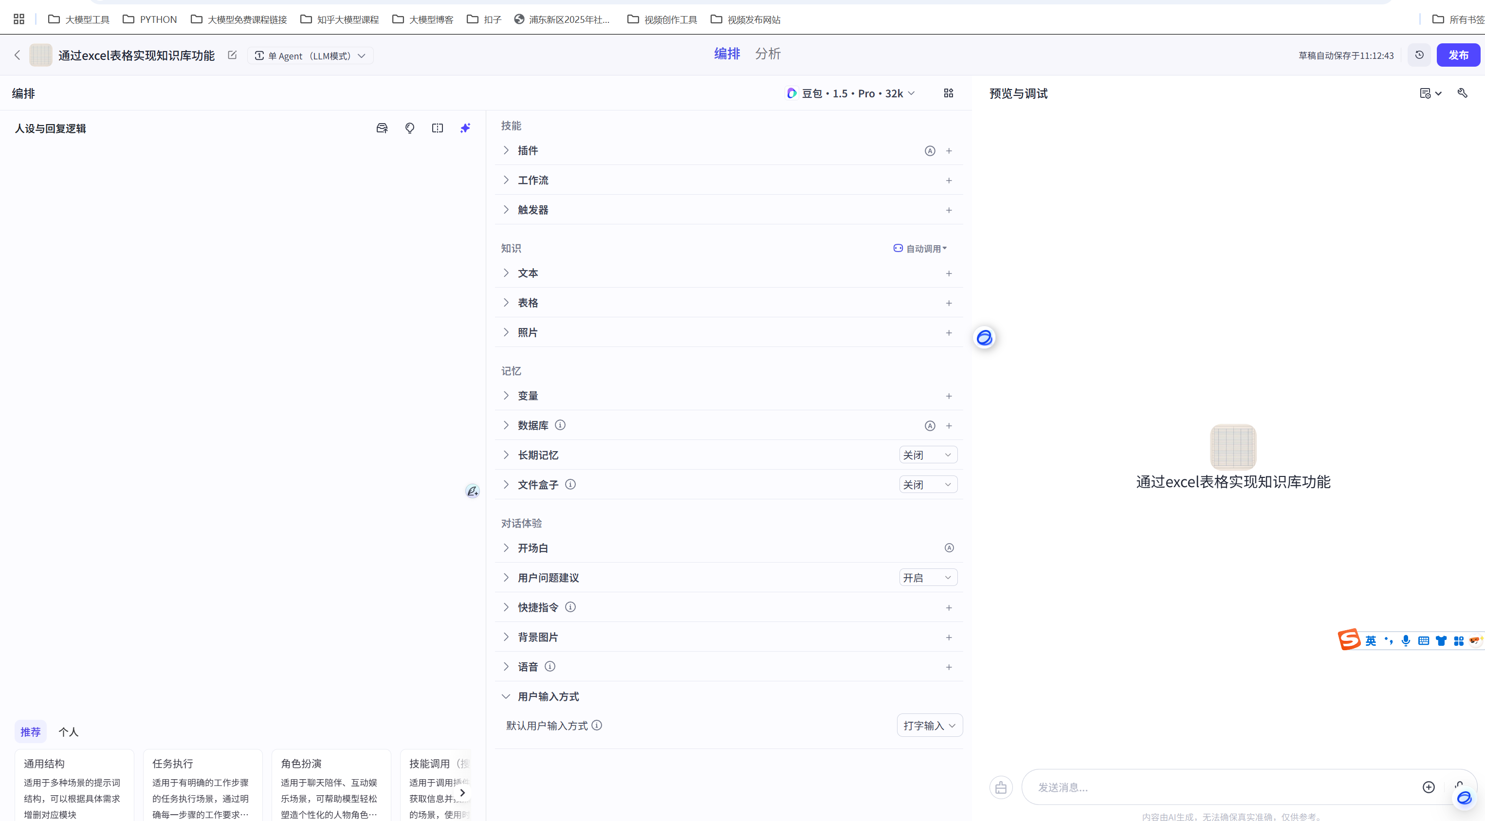
Task: Click the clear chat broom icon
Action: pyautogui.click(x=1001, y=787)
